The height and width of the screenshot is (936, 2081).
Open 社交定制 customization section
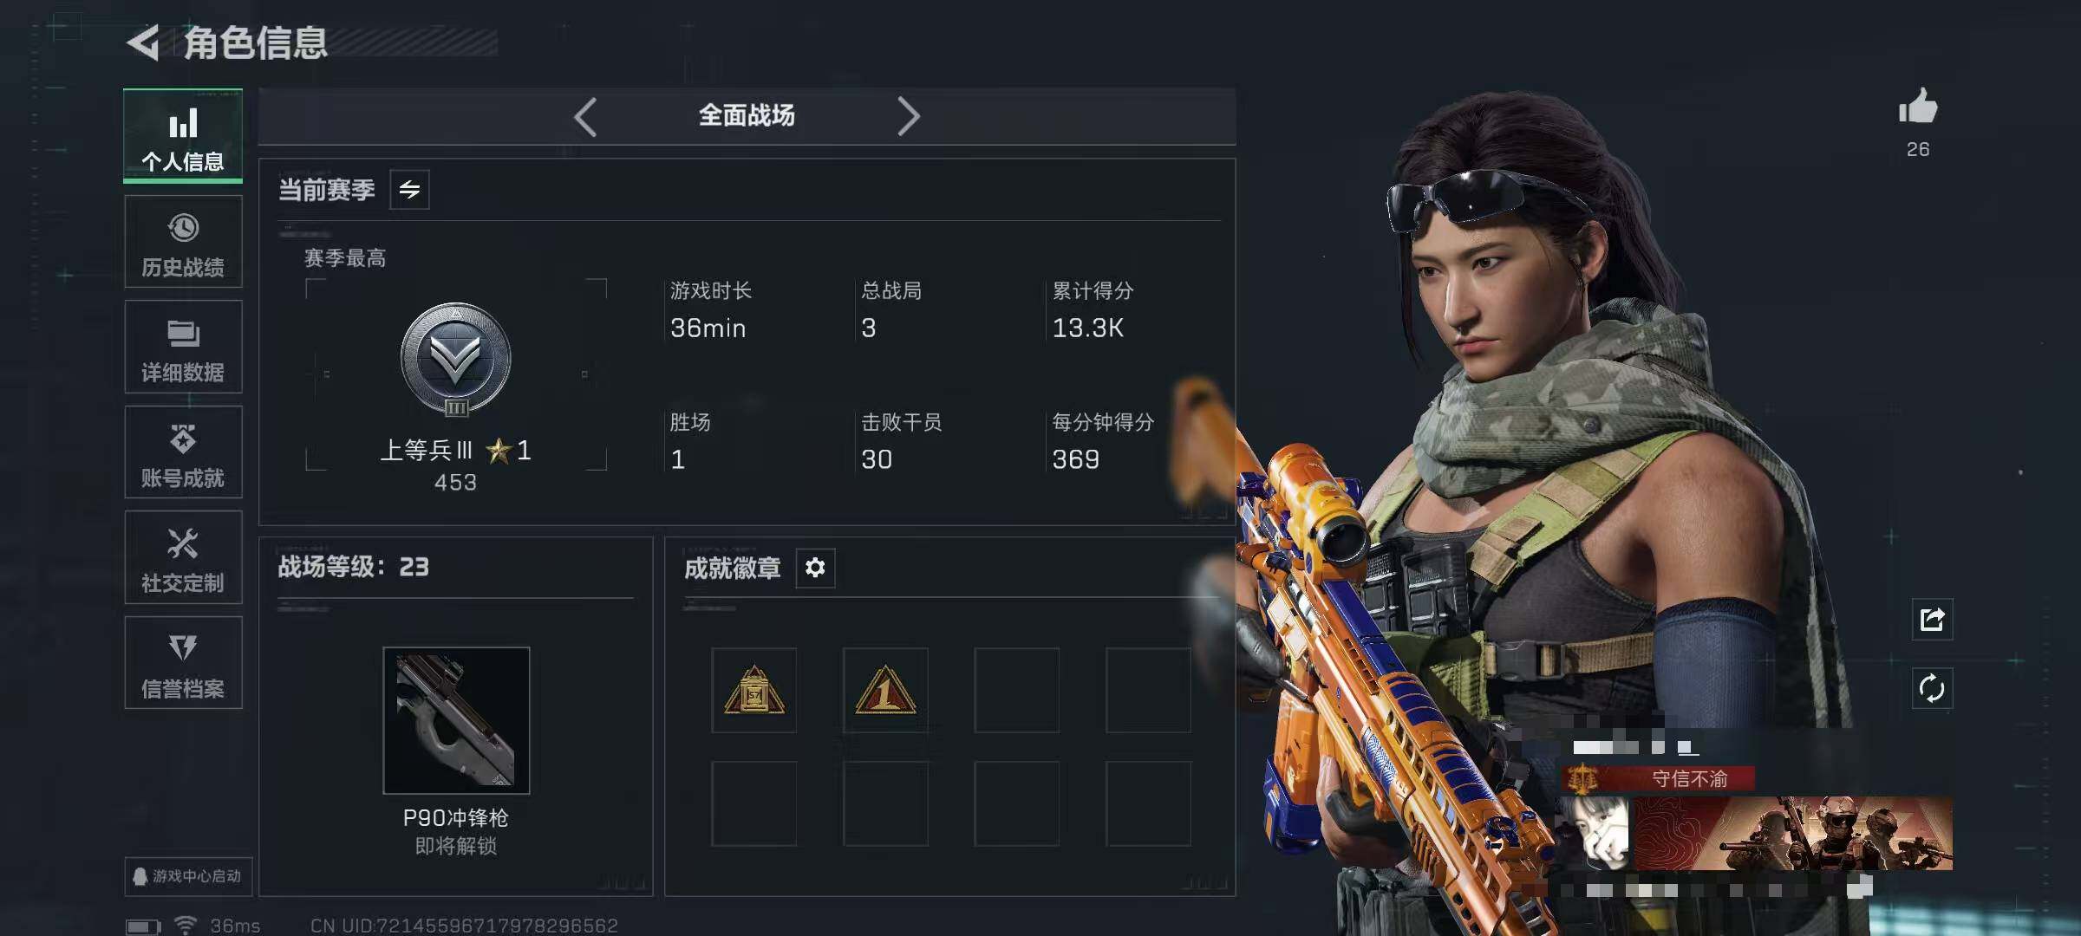click(183, 557)
